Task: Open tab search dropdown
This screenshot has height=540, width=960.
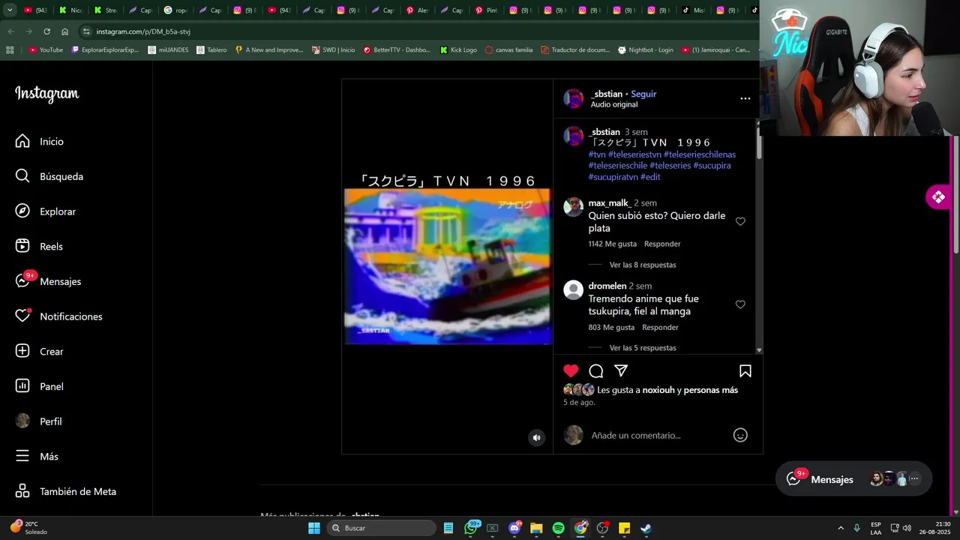Action: (10, 10)
